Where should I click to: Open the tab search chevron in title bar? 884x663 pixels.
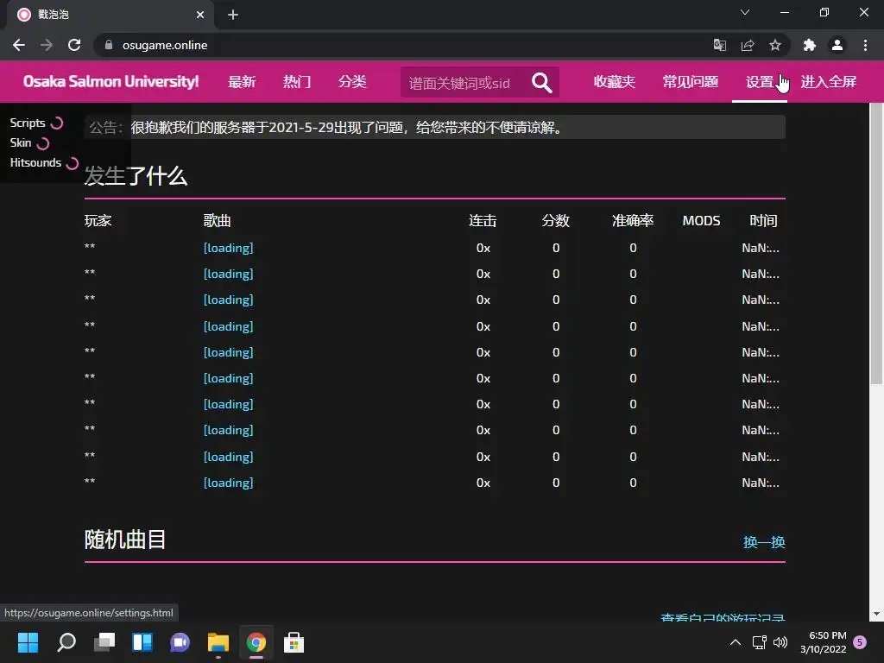pyautogui.click(x=745, y=12)
